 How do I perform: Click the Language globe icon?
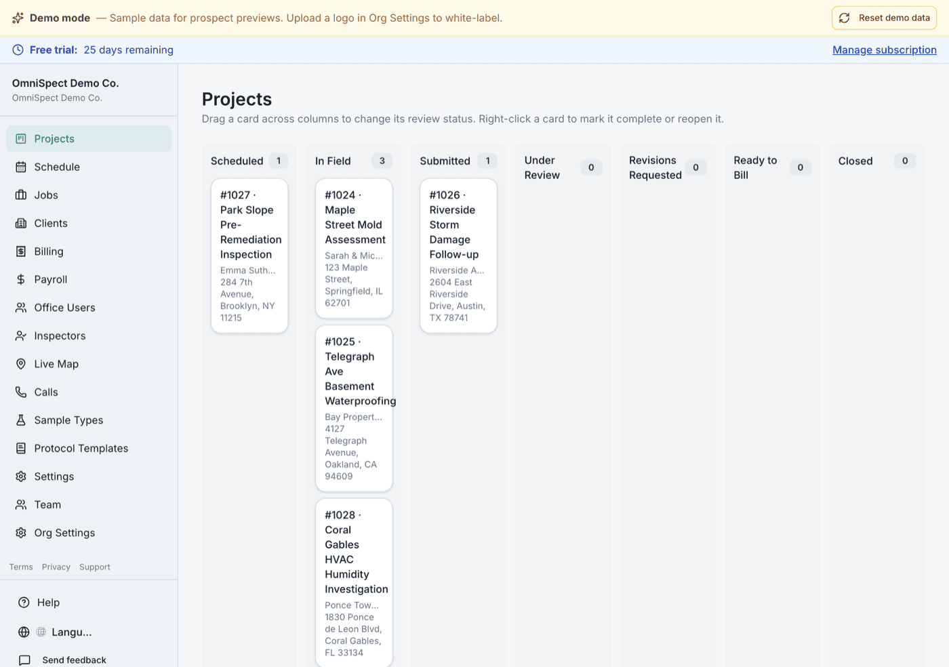point(24,632)
